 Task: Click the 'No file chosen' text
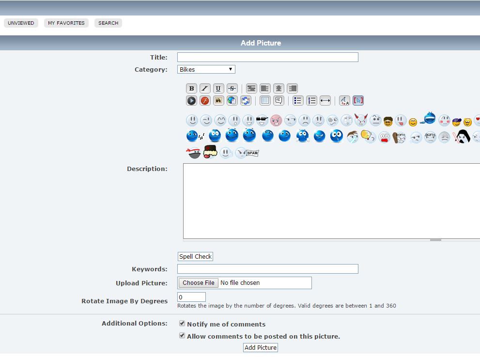pyautogui.click(x=240, y=282)
